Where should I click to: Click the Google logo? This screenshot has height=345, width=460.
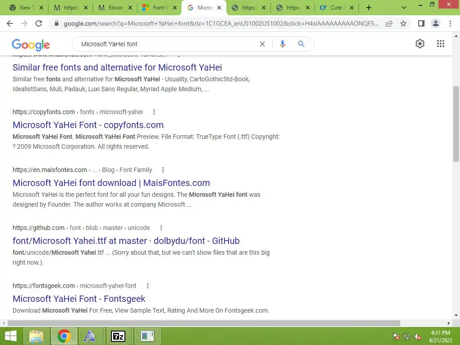[x=31, y=44]
